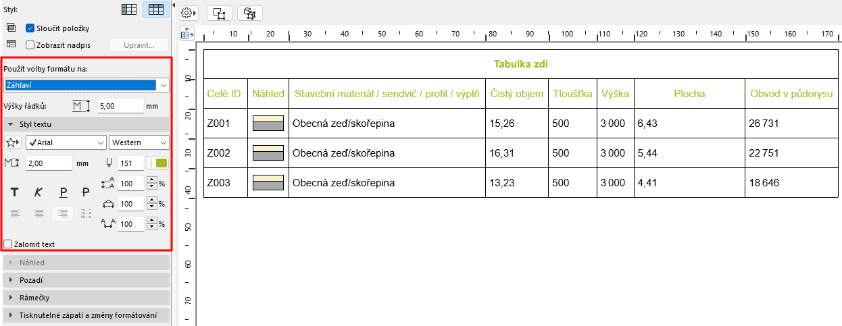Click the area value 4,41

coord(647,183)
